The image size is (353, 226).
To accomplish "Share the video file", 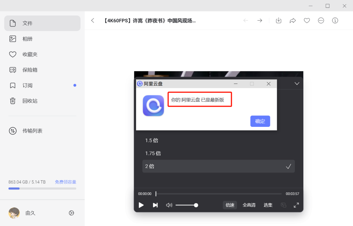I will [293, 21].
